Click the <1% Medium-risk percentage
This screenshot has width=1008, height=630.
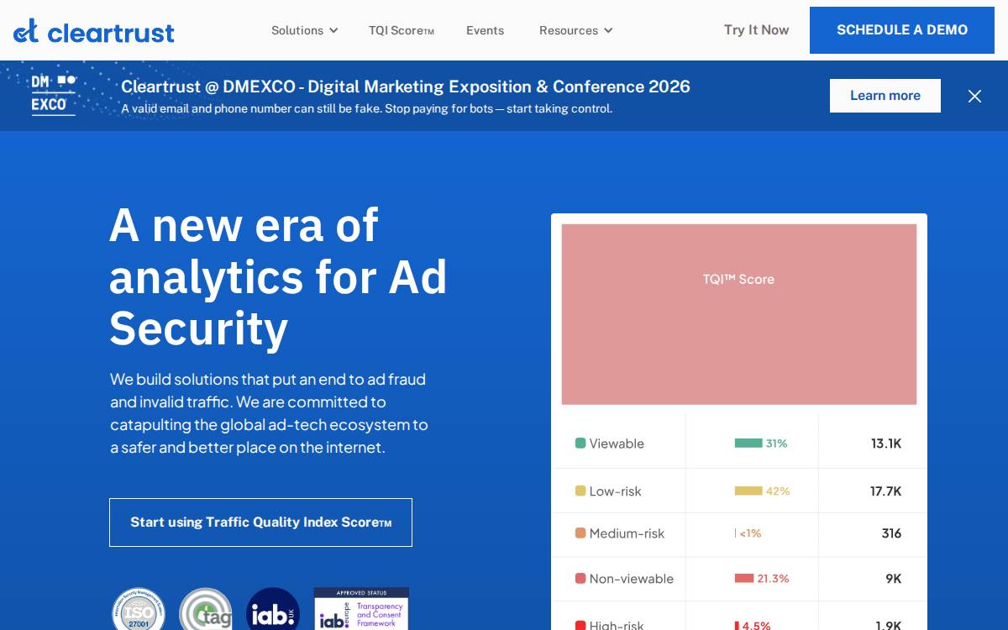[750, 533]
